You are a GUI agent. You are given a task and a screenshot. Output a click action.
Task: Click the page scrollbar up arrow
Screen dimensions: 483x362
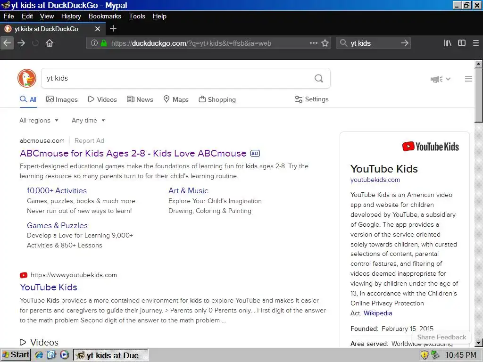tap(478, 64)
